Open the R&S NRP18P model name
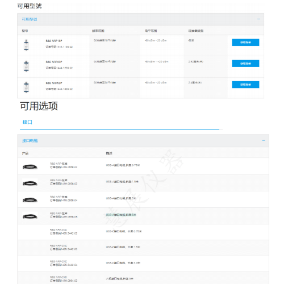284x284 pixels. pos(54,41)
